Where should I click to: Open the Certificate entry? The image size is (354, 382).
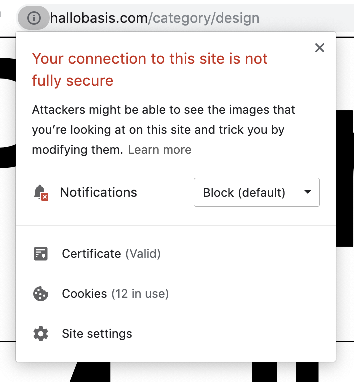coord(91,254)
